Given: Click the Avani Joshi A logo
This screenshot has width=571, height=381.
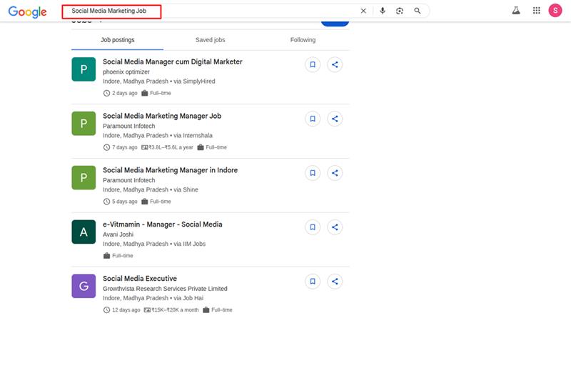Looking at the screenshot, I should point(84,232).
